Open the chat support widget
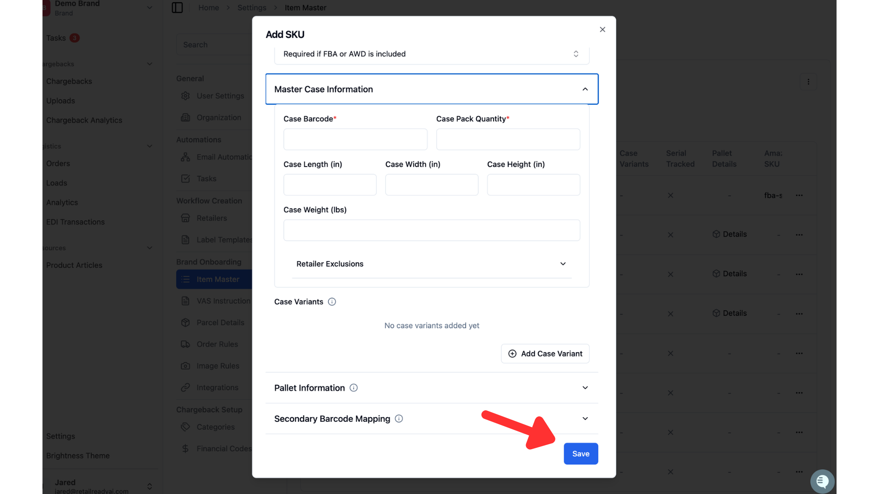 (x=822, y=481)
